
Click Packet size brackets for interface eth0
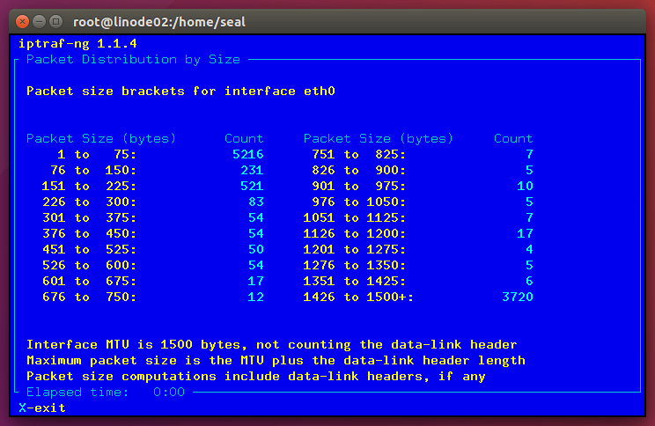180,91
